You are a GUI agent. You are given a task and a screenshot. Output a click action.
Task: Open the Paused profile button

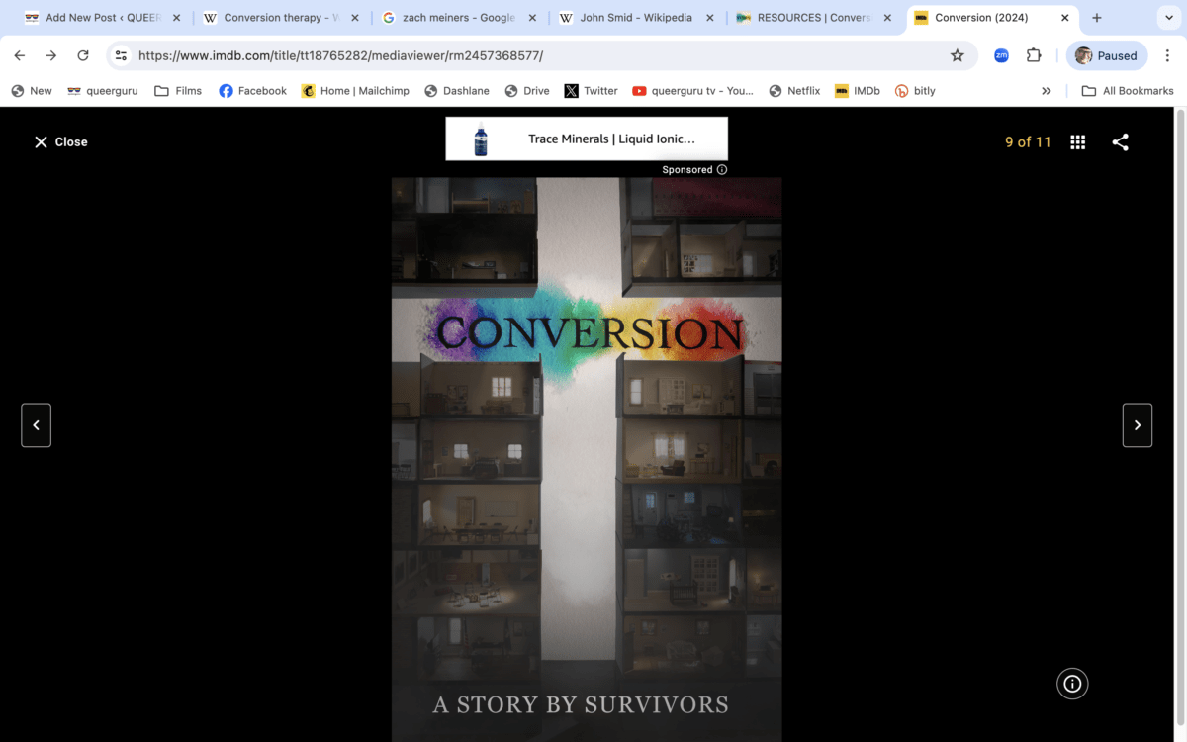pos(1107,56)
